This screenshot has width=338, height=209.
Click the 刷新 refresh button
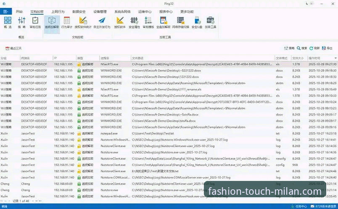(314, 48)
